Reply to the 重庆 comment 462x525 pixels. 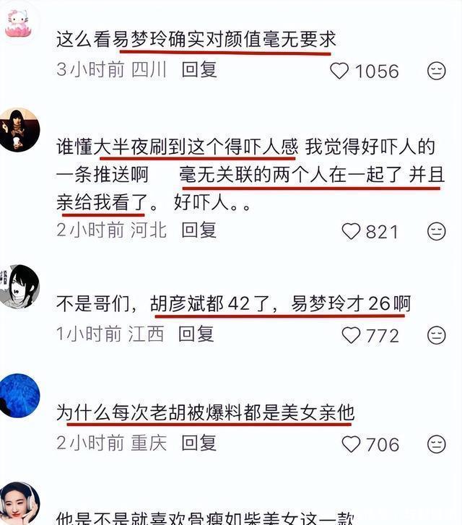[x=199, y=443]
